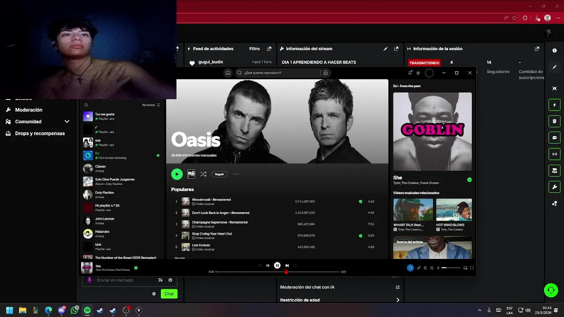Open the Tus me gusta playlist
The height and width of the screenshot is (317, 564).
click(x=121, y=116)
